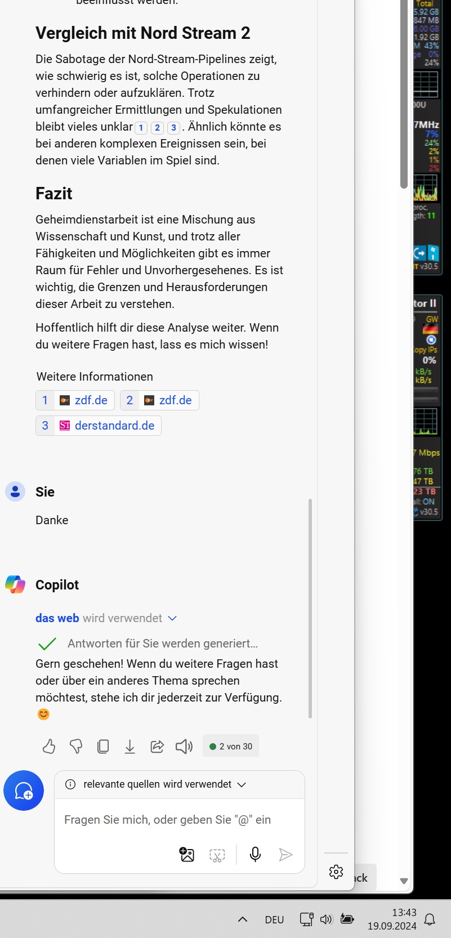Add an image to the message

point(187,855)
